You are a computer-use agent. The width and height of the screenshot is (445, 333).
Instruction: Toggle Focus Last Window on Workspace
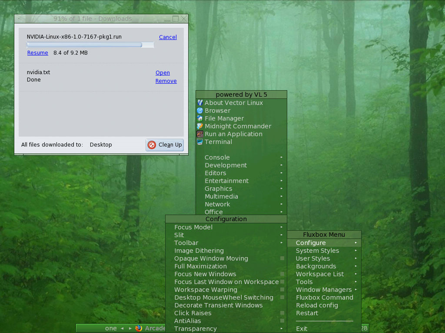point(282,282)
